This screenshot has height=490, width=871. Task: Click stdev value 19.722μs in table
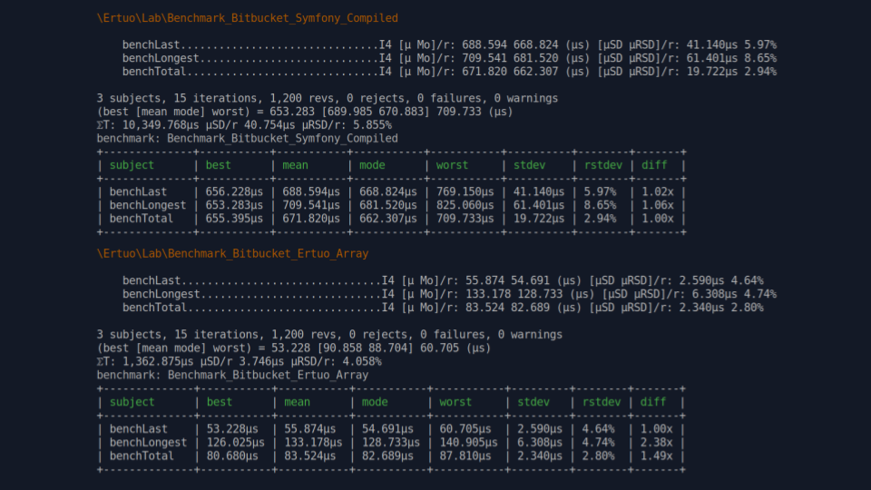[538, 219]
